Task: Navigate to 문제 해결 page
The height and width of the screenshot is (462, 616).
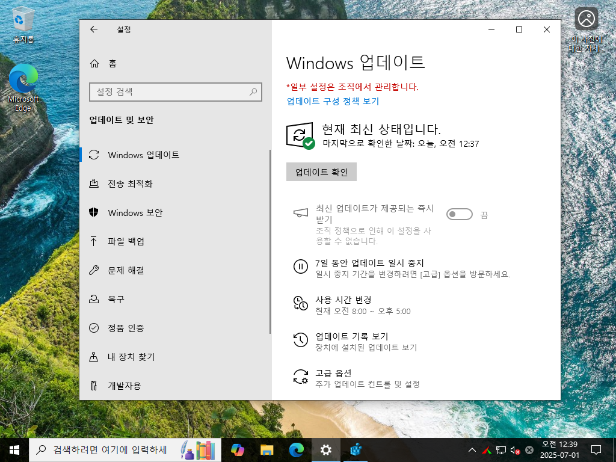Action: point(175,270)
